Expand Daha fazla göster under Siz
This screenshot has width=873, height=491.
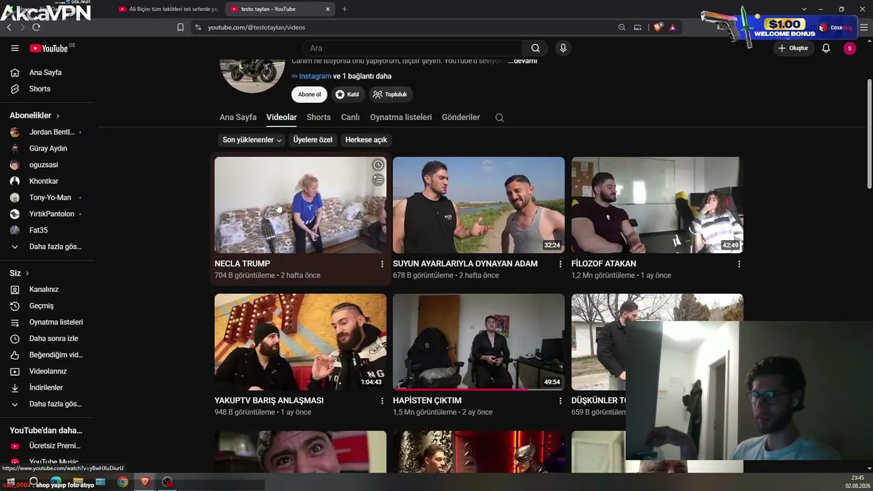[x=47, y=404]
